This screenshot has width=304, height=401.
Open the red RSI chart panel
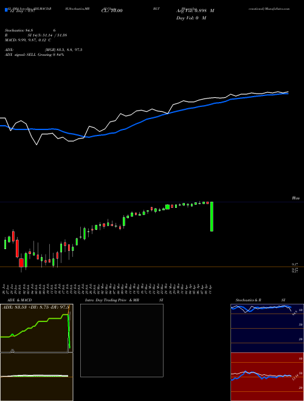point(267,377)
